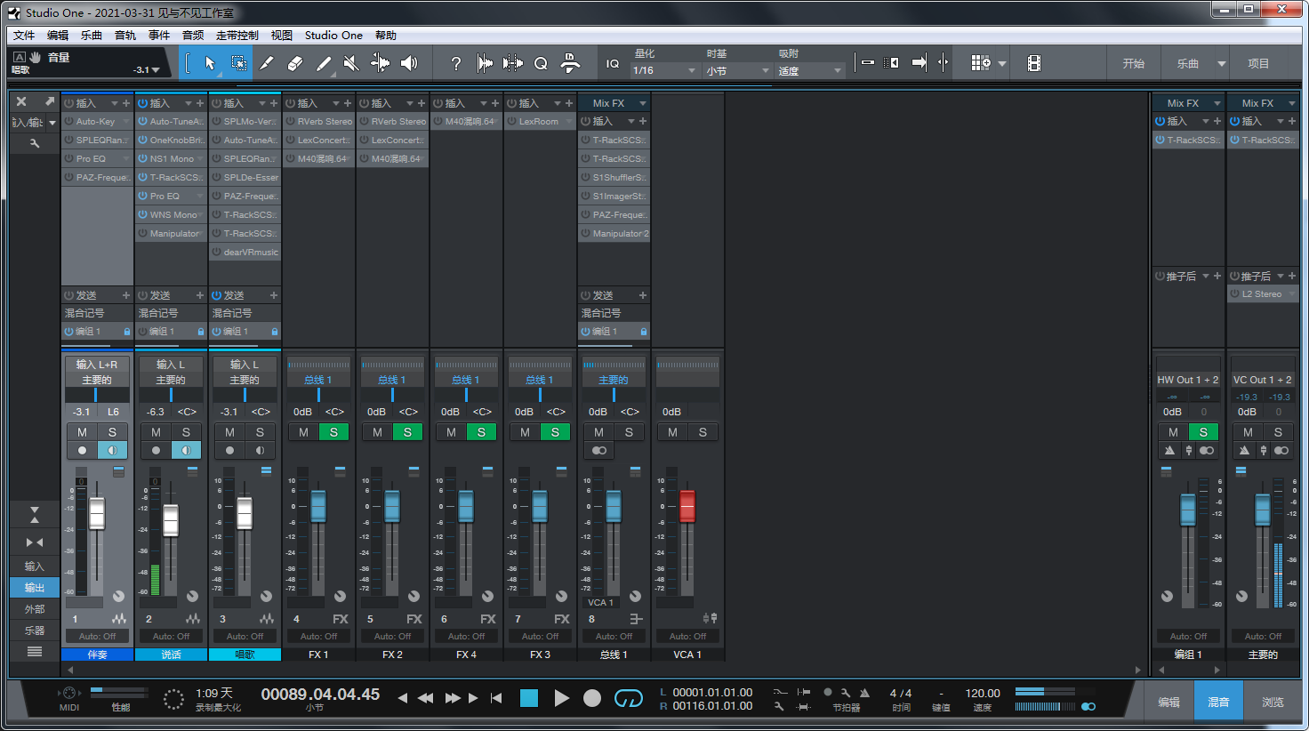Pick the Listen speaker tool

click(x=408, y=63)
